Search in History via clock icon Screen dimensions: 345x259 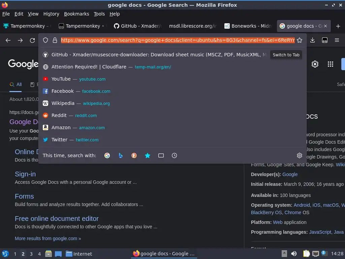(174, 155)
